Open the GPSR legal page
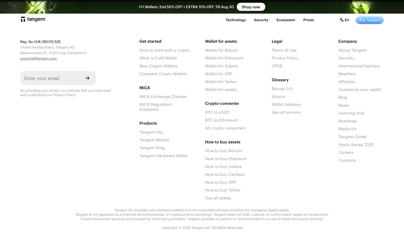 (277, 66)
